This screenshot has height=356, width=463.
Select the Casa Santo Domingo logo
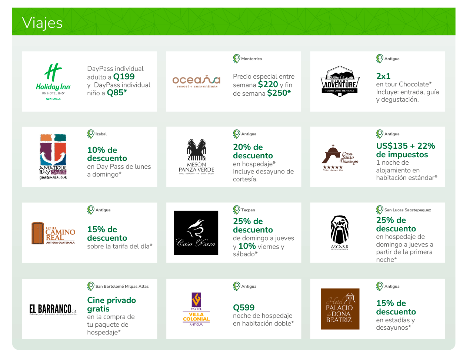[x=340, y=158]
